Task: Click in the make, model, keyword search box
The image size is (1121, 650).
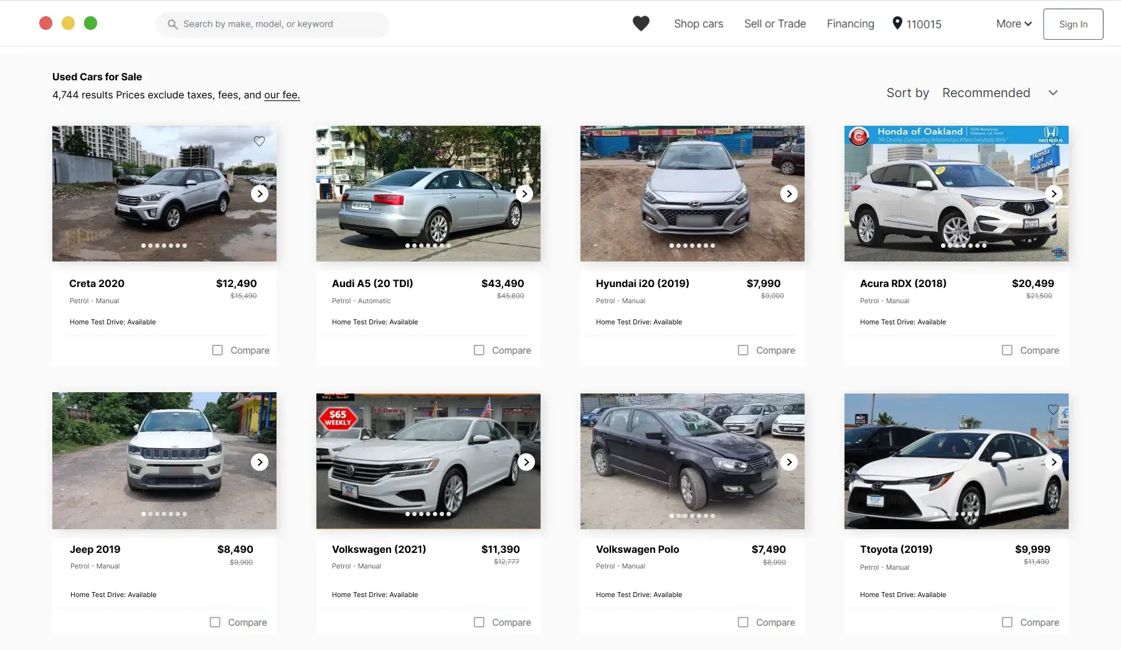Action: (x=272, y=24)
